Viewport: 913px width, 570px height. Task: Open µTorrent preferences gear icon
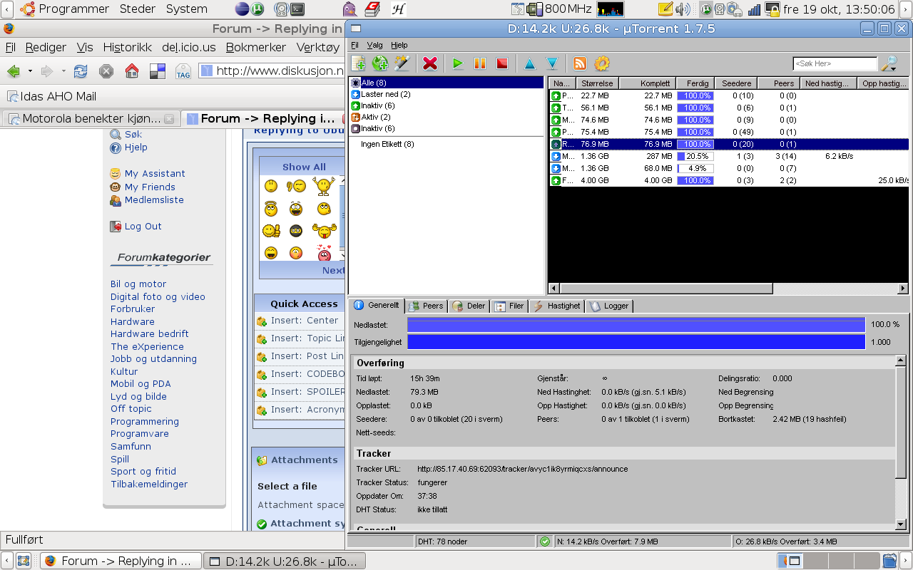[x=602, y=63]
